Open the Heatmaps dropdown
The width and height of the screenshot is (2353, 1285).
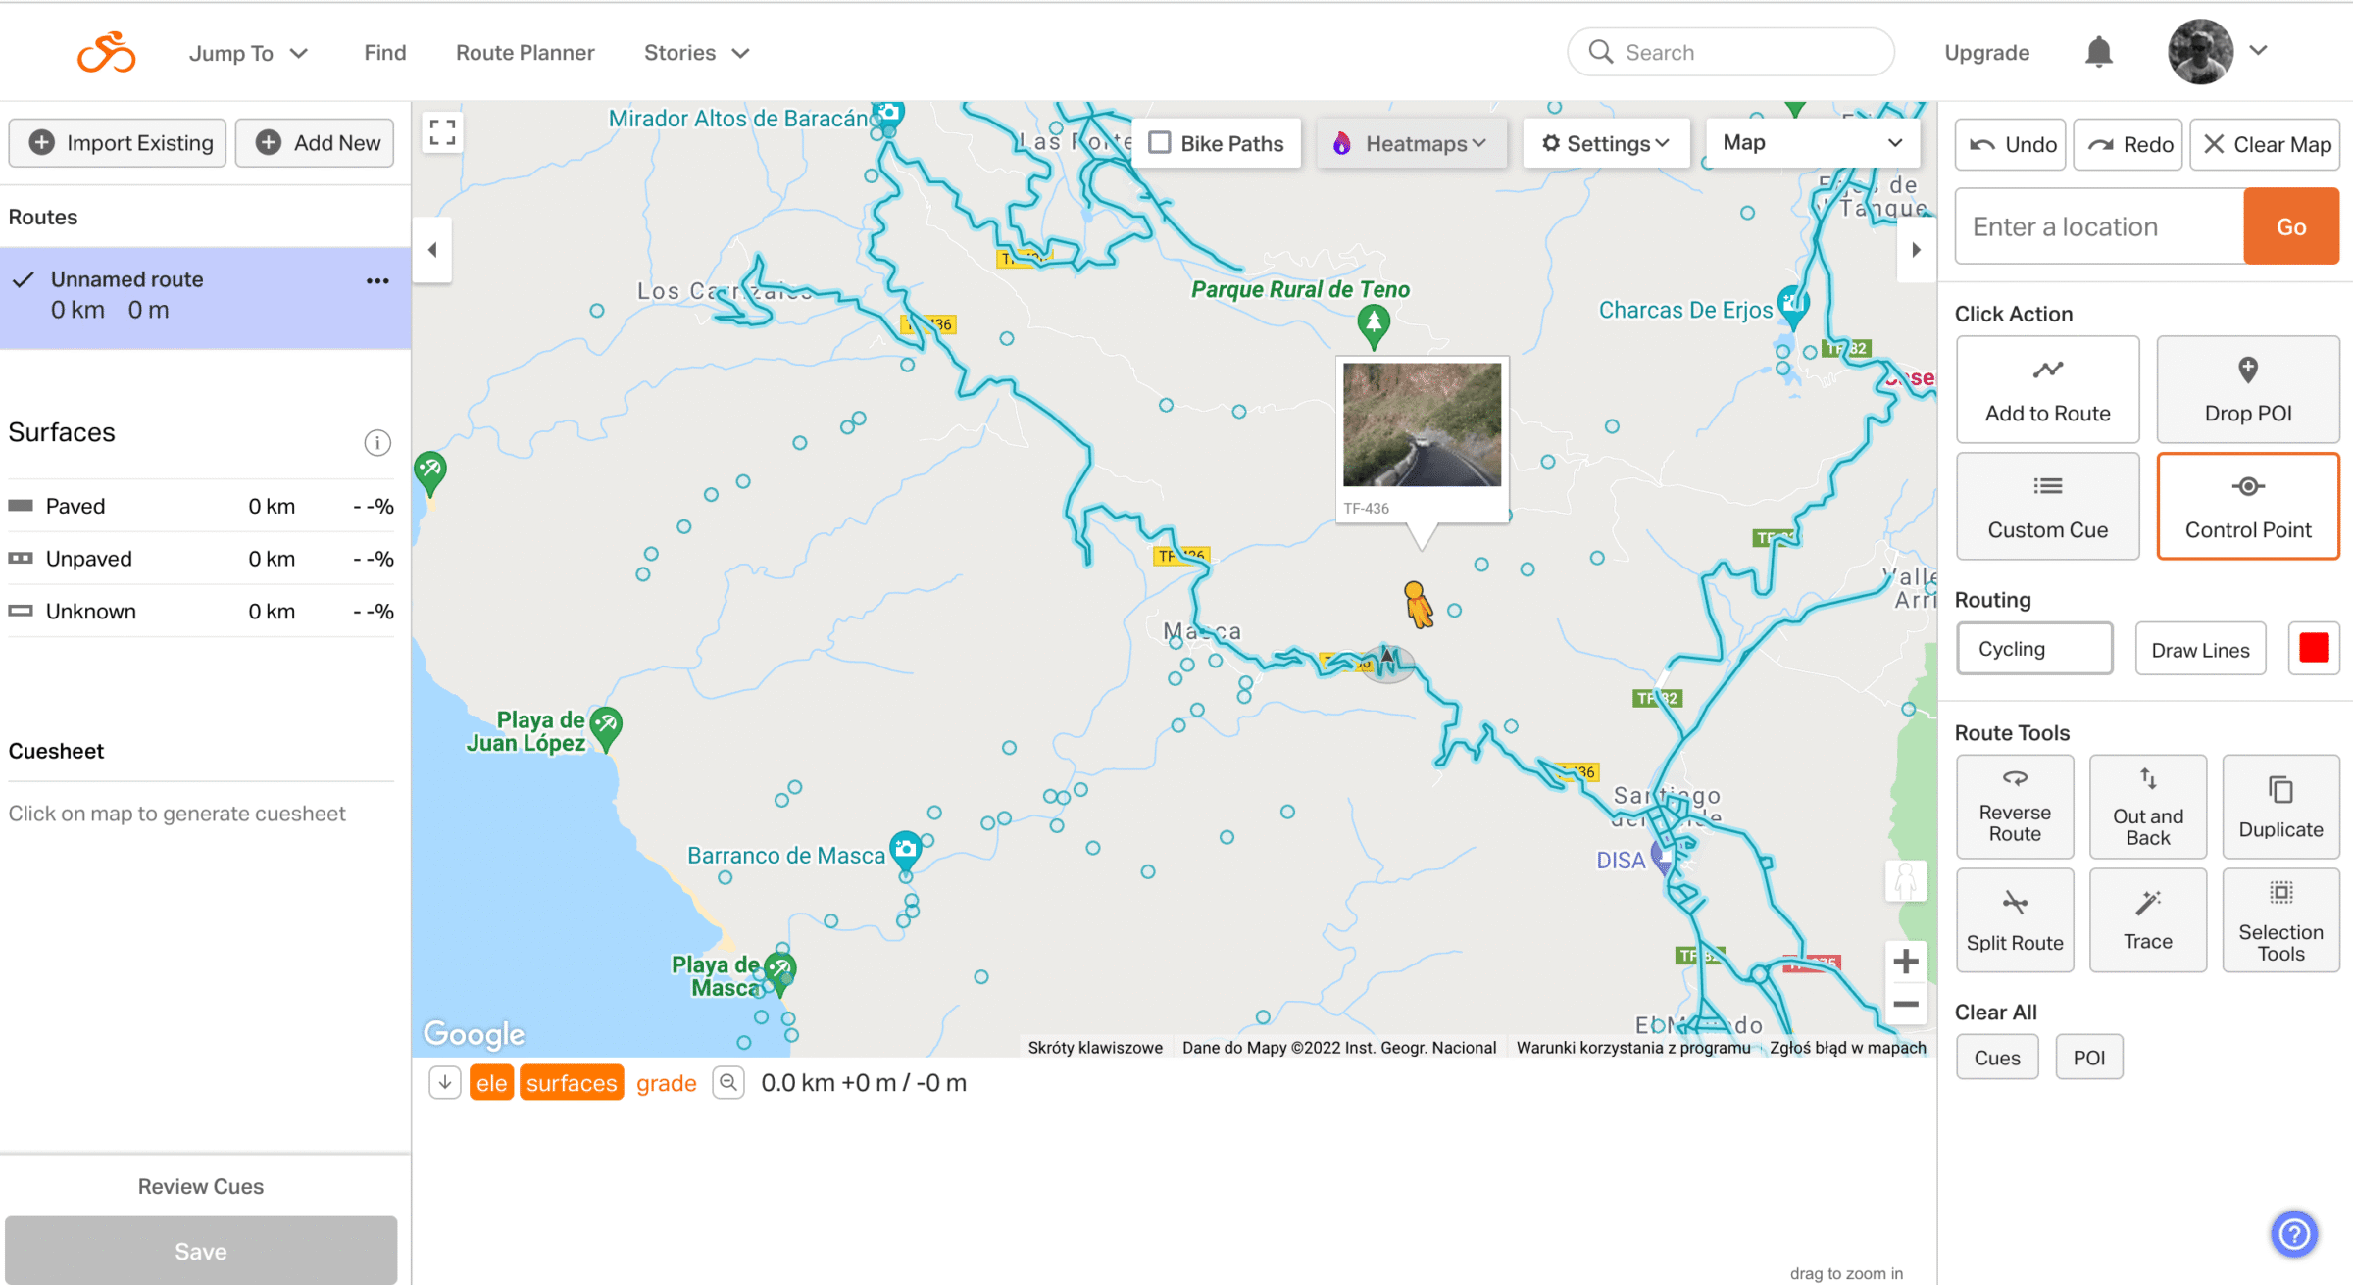(x=1411, y=143)
